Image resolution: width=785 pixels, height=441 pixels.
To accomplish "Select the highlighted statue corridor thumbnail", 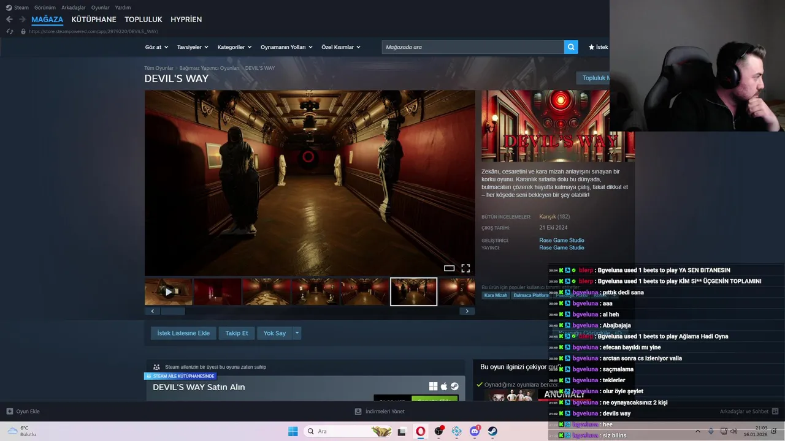I will click(414, 292).
